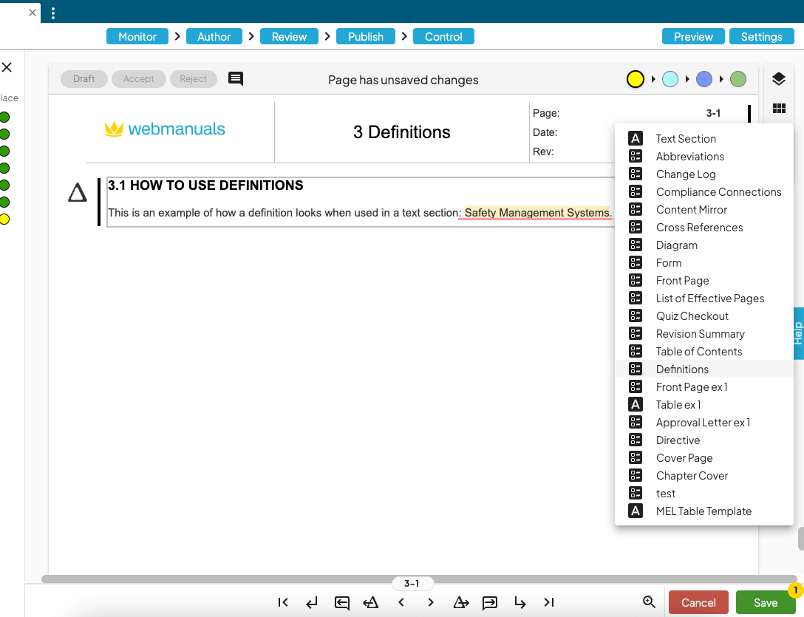Click the Accept button
Screen dimensions: 804x617
pos(138,79)
